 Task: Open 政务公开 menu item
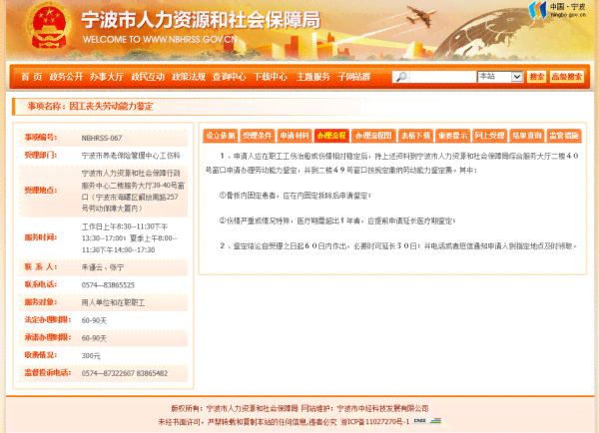[66, 77]
